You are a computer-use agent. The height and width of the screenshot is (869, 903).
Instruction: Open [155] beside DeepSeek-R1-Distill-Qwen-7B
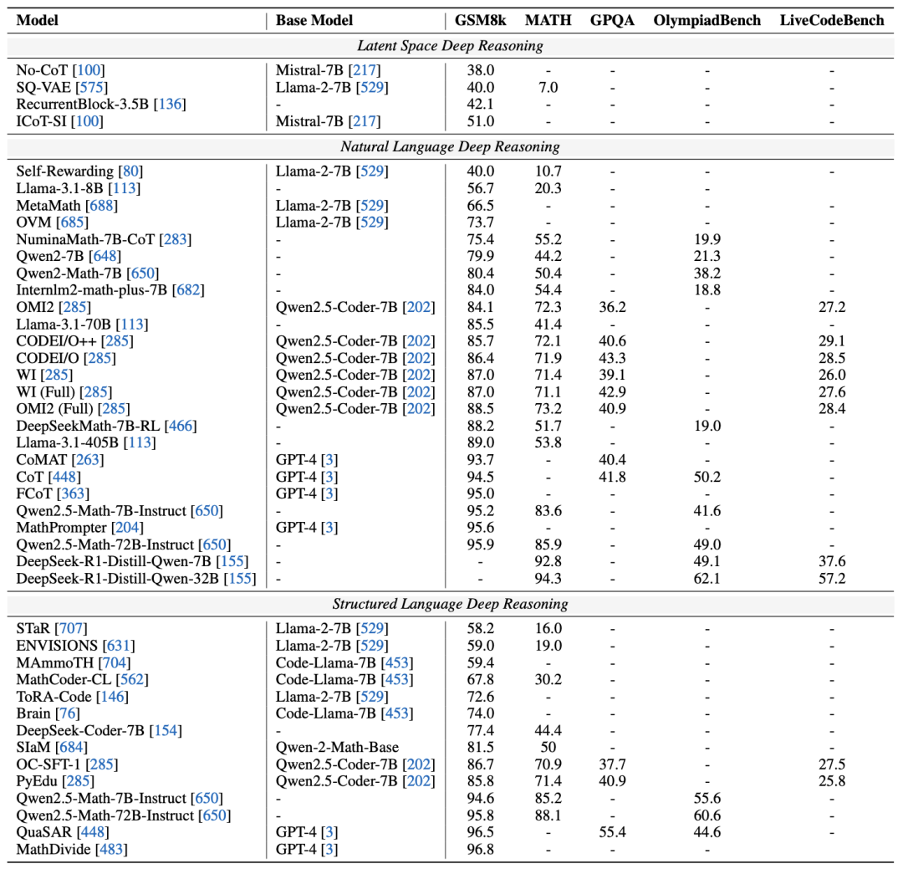(x=232, y=561)
